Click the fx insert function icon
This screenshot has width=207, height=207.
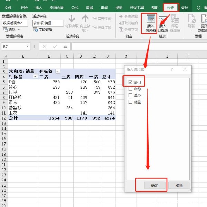coord(65,47)
